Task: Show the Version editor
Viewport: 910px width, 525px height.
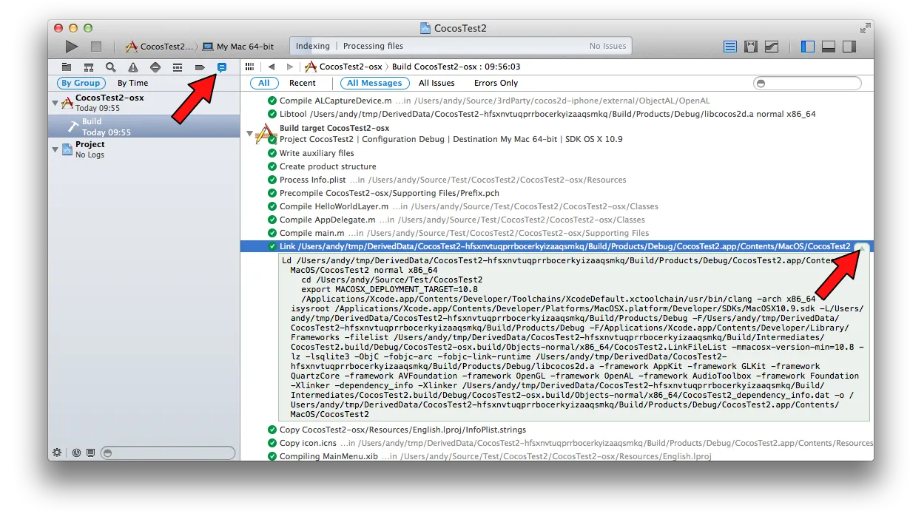Action: (x=771, y=46)
